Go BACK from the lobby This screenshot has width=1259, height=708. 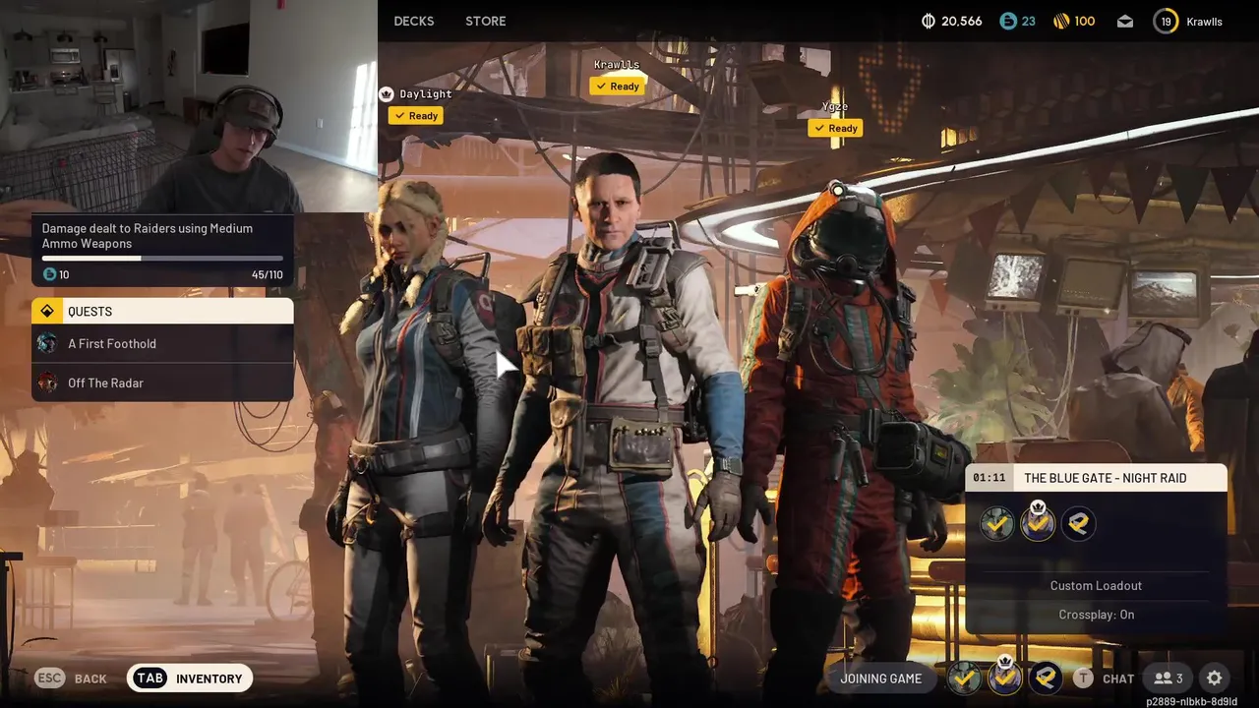coord(90,678)
